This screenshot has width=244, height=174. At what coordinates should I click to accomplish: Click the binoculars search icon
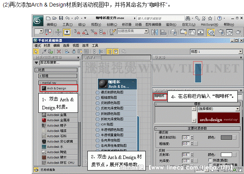coord(188,18)
